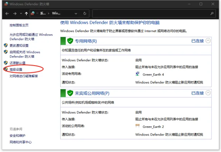Viewport: 221px width, 152px height.
Task: Click the network icon beside Green_Earth 4
Action: [137, 74]
